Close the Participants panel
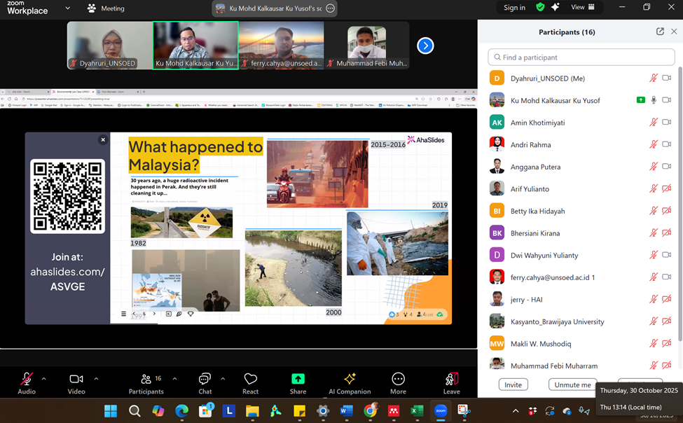The image size is (683, 423). pyautogui.click(x=674, y=32)
